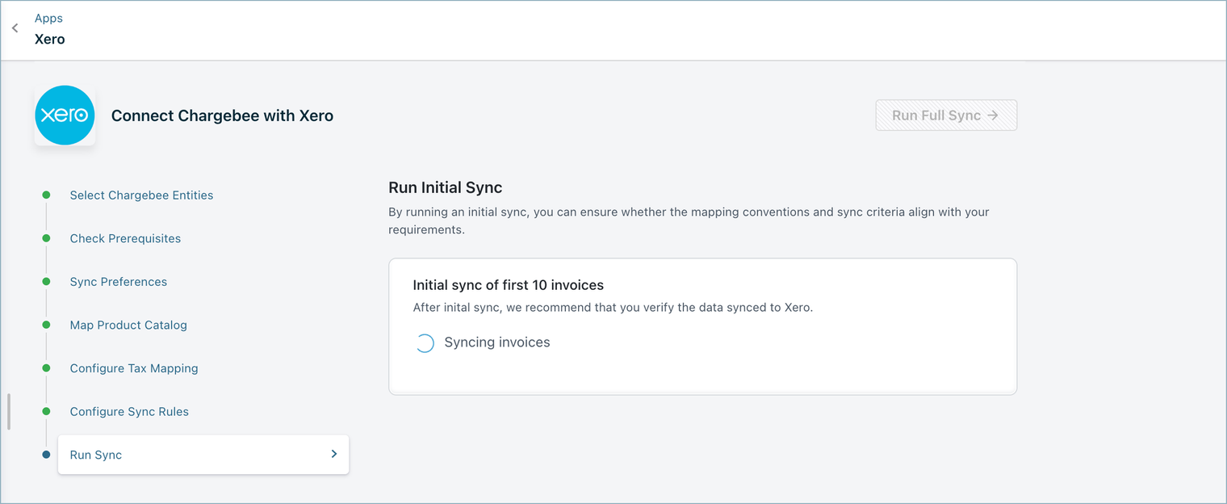The height and width of the screenshot is (504, 1227).
Task: Click the Connect Chargebee with Xero heading
Action: tap(222, 115)
